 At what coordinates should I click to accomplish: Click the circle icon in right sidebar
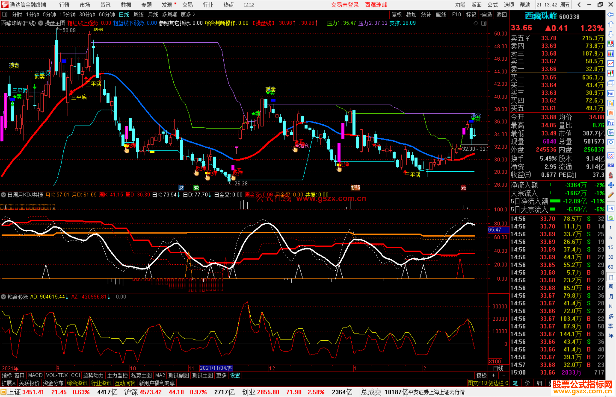pyautogui.click(x=611, y=142)
